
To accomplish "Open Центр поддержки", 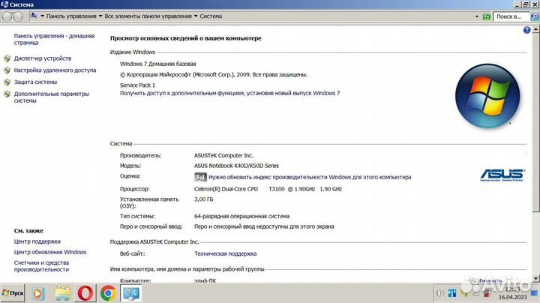I will pos(37,241).
